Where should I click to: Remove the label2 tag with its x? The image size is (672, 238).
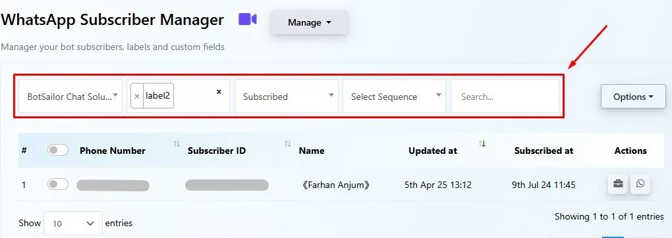(x=137, y=96)
